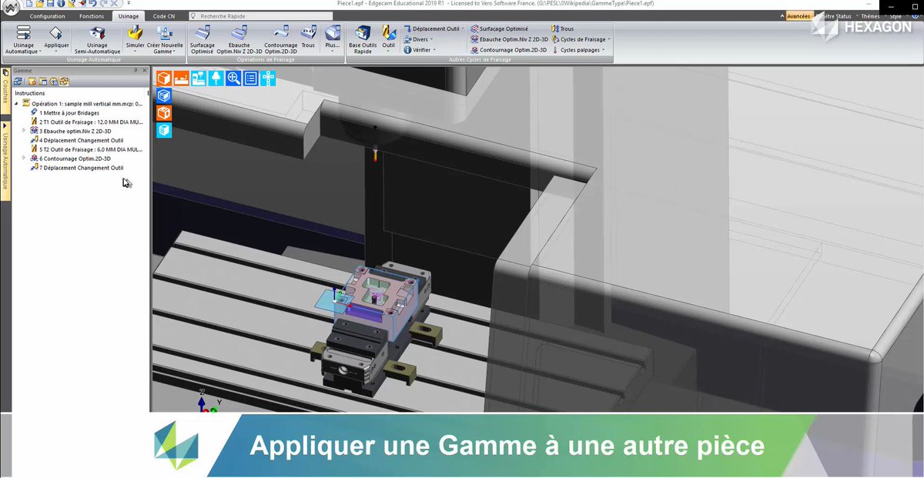Click blue machine display icon

[199, 78]
